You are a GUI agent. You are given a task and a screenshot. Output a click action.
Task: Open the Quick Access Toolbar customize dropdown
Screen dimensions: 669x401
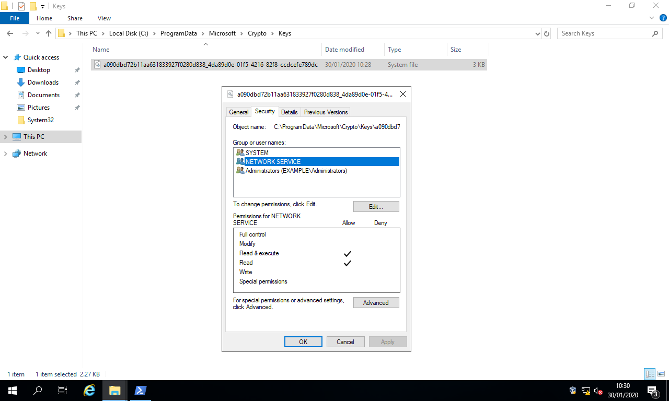click(42, 6)
